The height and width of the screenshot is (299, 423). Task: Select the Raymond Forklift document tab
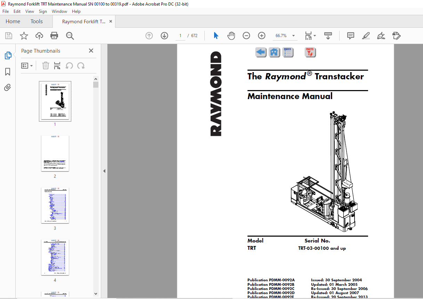tap(84, 21)
